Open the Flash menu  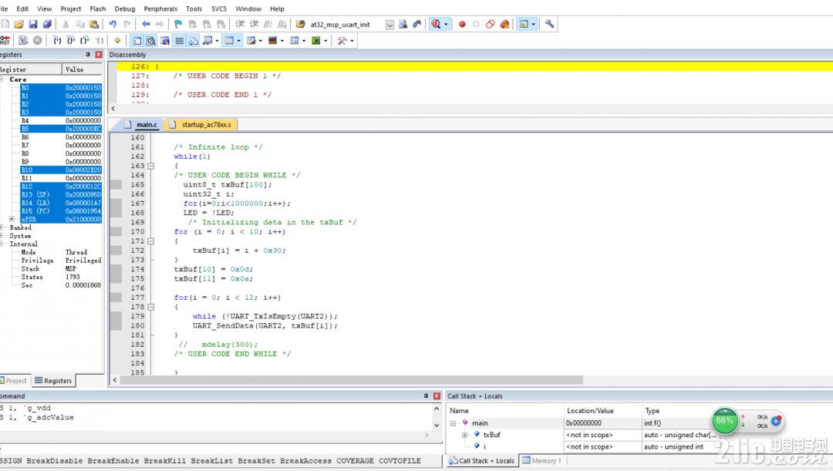pyautogui.click(x=98, y=8)
